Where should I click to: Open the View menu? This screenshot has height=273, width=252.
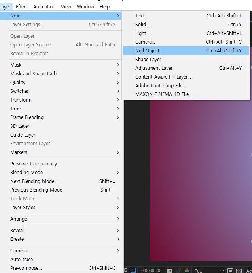[66, 7]
